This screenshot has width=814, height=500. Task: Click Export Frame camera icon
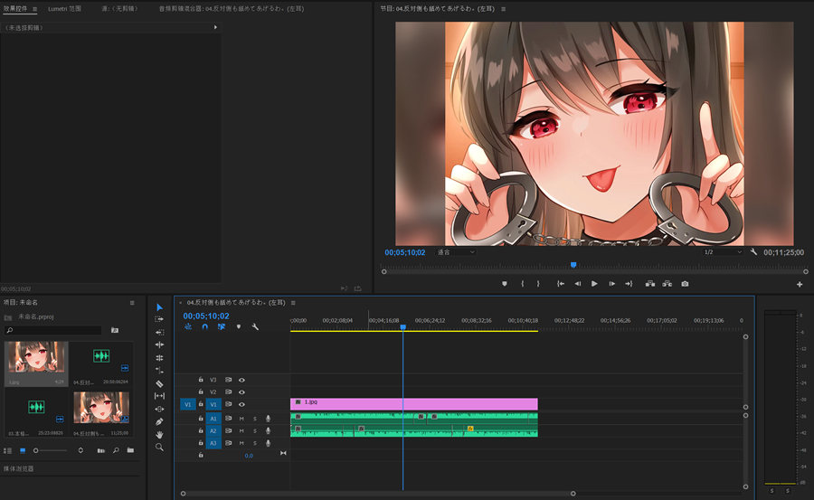[686, 284]
